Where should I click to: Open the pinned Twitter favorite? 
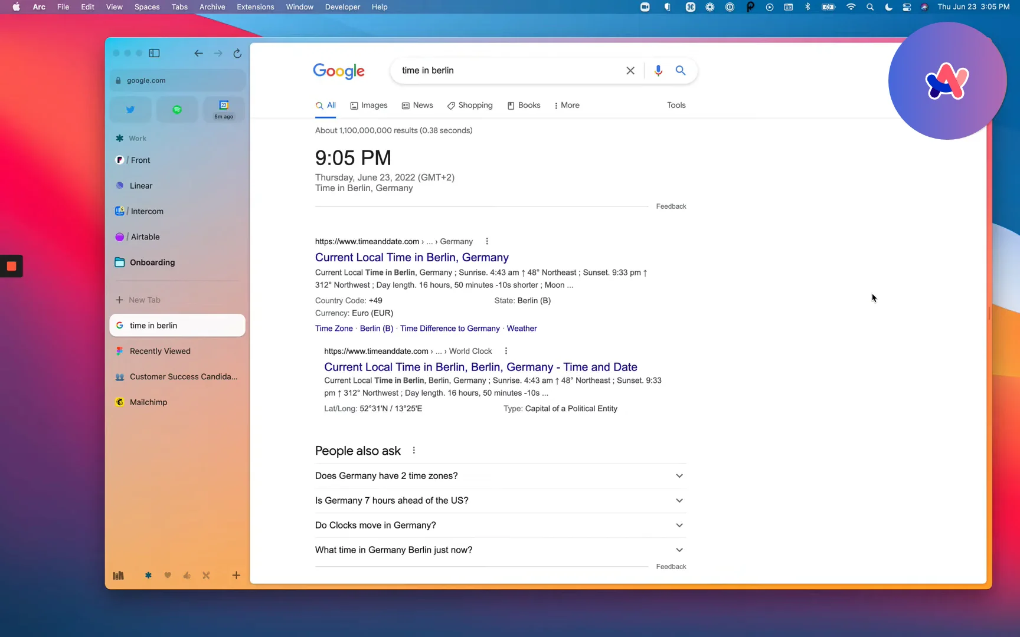[130, 110]
